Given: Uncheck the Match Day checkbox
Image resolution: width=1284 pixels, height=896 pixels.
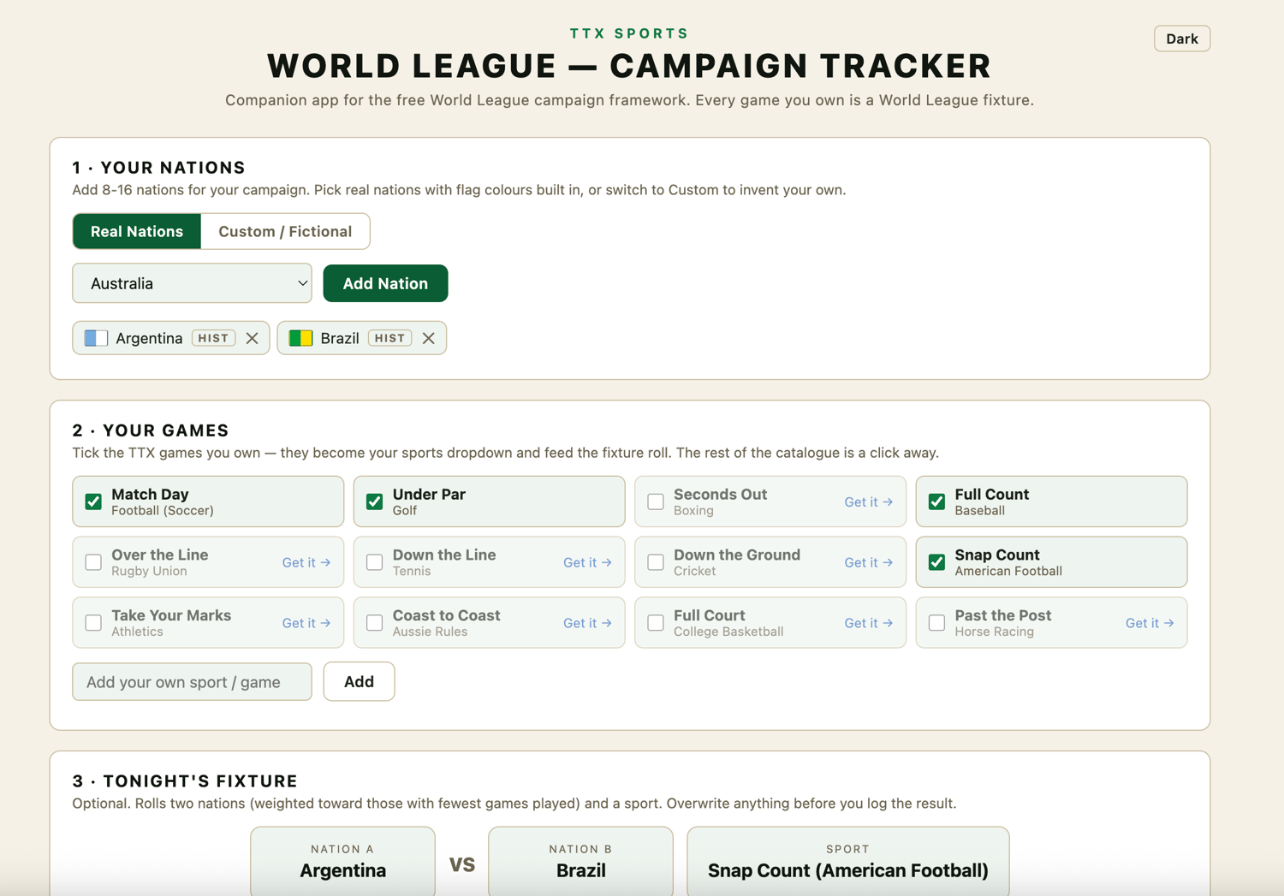Looking at the screenshot, I should coord(93,501).
